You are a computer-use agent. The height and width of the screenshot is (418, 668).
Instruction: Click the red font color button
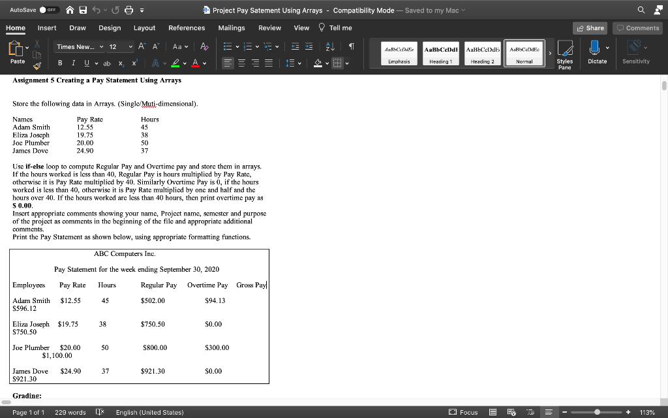click(x=195, y=63)
